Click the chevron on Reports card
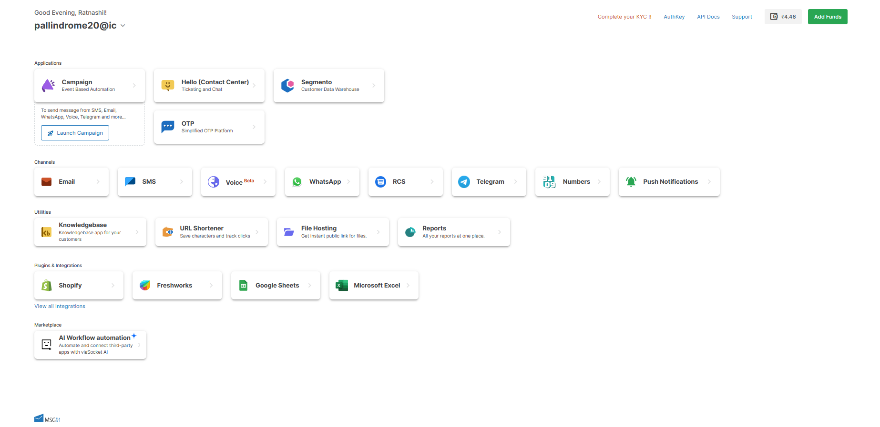 (500, 232)
